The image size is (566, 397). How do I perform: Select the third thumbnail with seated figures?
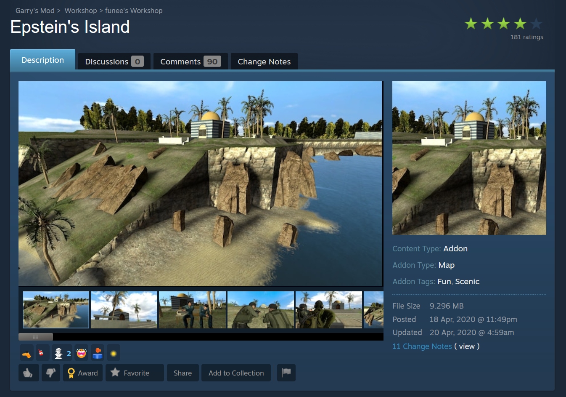point(192,310)
